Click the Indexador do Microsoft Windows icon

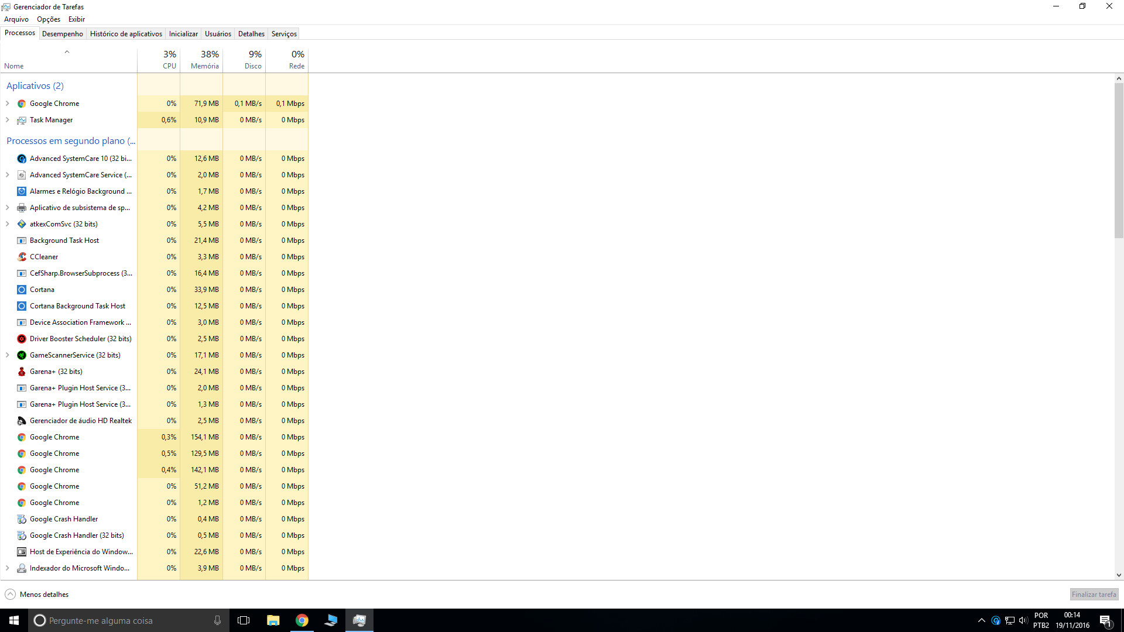click(22, 568)
